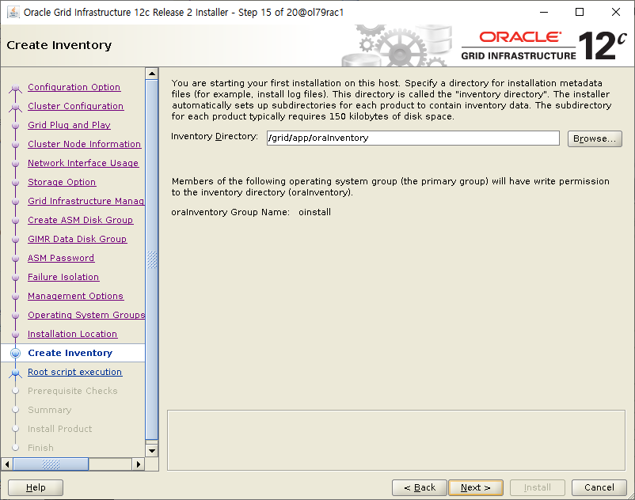This screenshot has height=500, width=635.
Task: Click the Root script execution node icon
Action: point(15,373)
